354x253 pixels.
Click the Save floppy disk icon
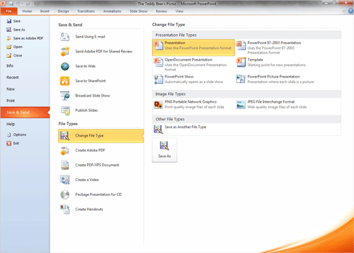pos(9,21)
